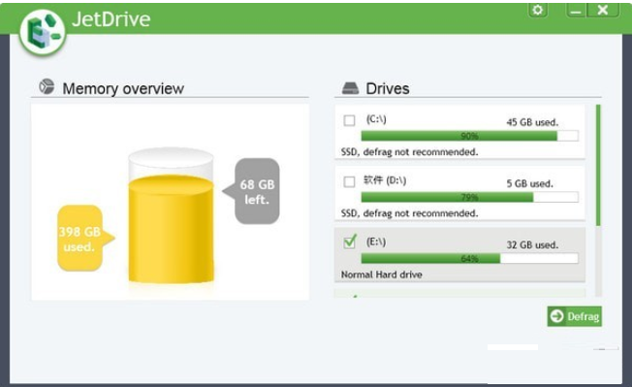Click the Drives hard disk icon
Viewport: 632px width, 387px height.
tap(350, 88)
